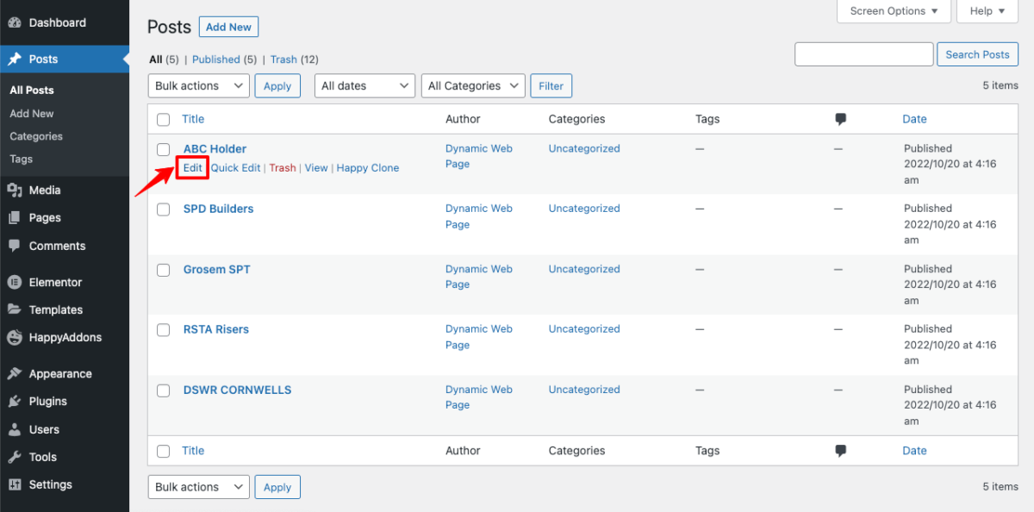Image resolution: width=1034 pixels, height=512 pixels.
Task: Click the Dashboard gauge icon in sidebar
Action: click(x=15, y=22)
